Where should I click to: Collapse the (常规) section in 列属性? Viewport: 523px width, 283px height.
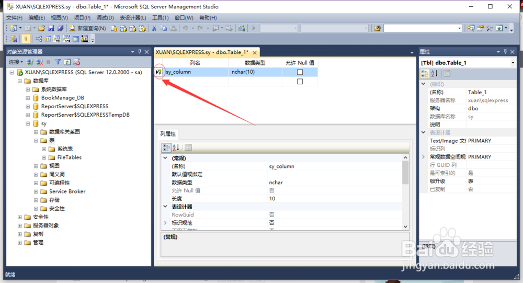(165, 158)
